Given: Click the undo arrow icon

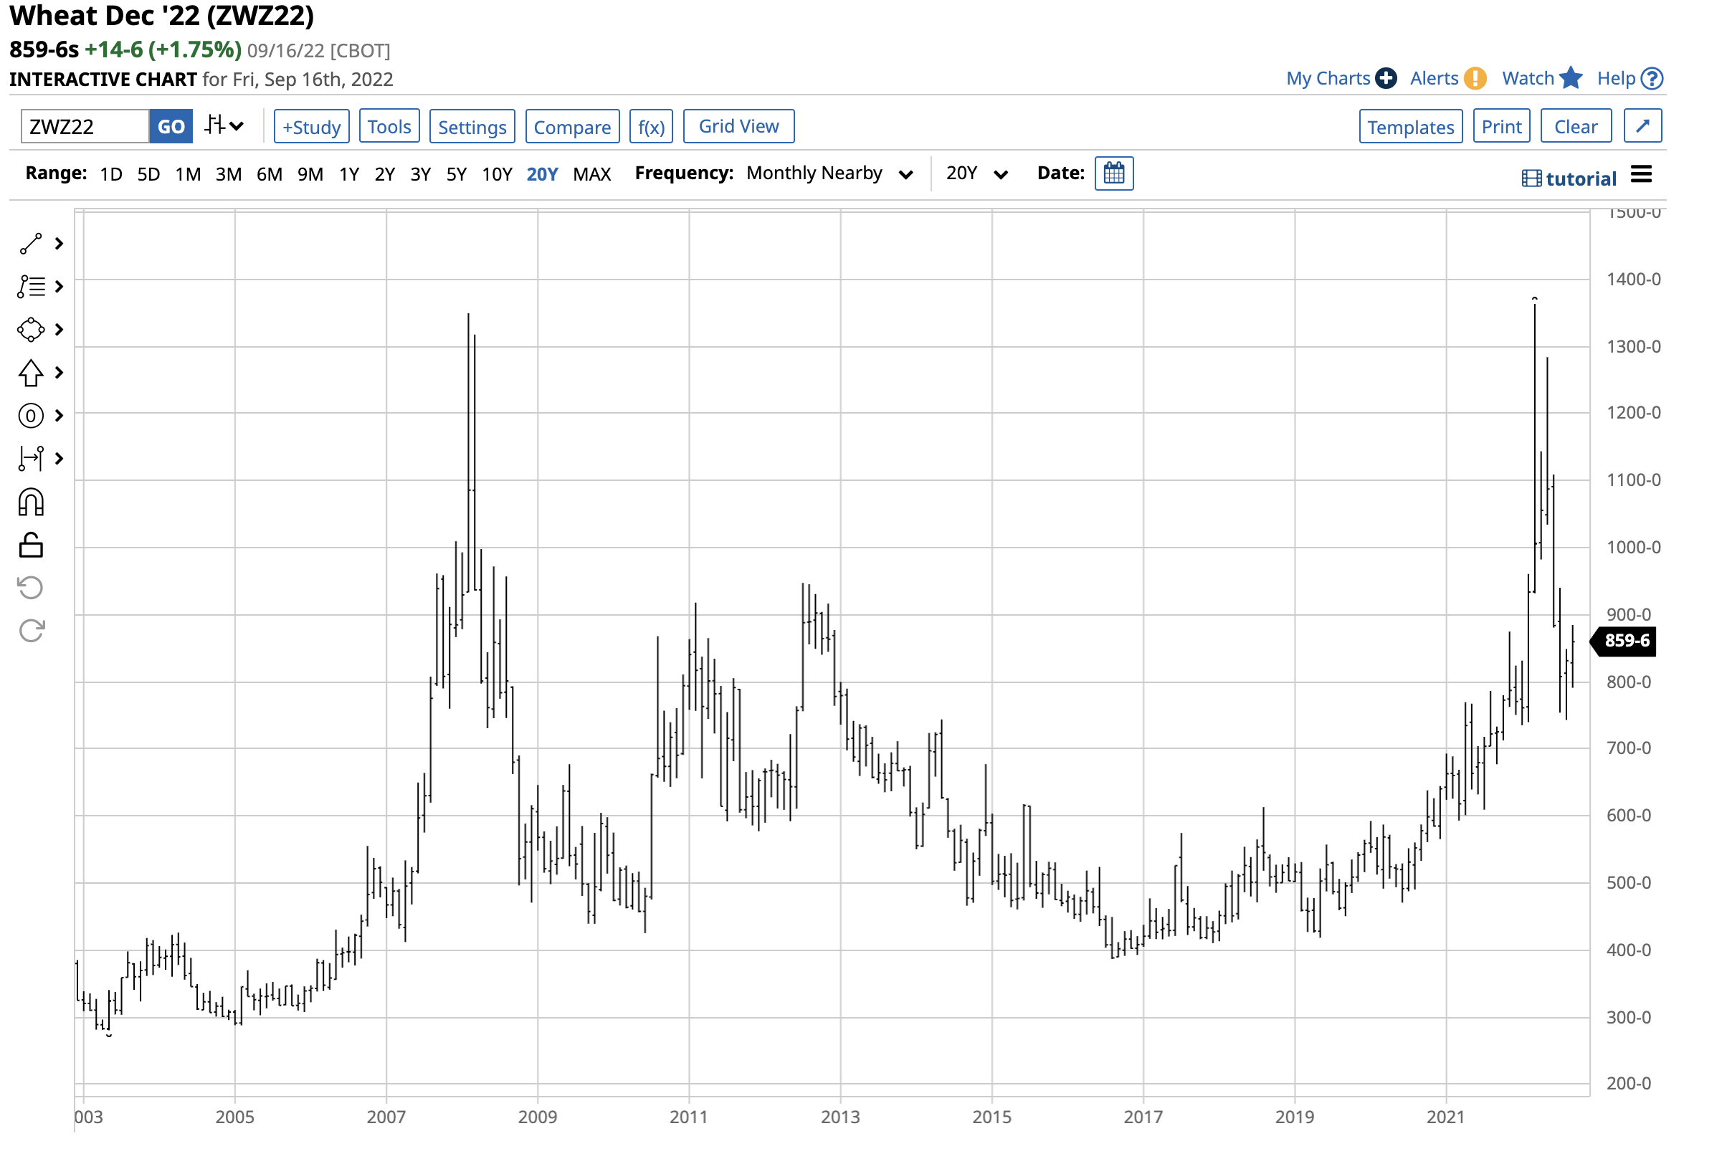Looking at the screenshot, I should click(30, 590).
